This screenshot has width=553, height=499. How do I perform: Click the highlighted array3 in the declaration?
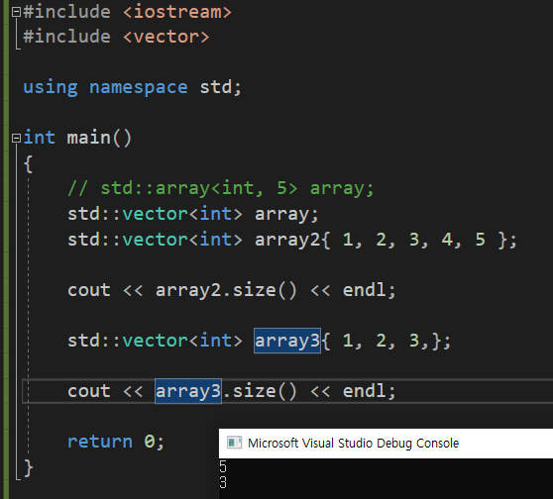pos(287,341)
